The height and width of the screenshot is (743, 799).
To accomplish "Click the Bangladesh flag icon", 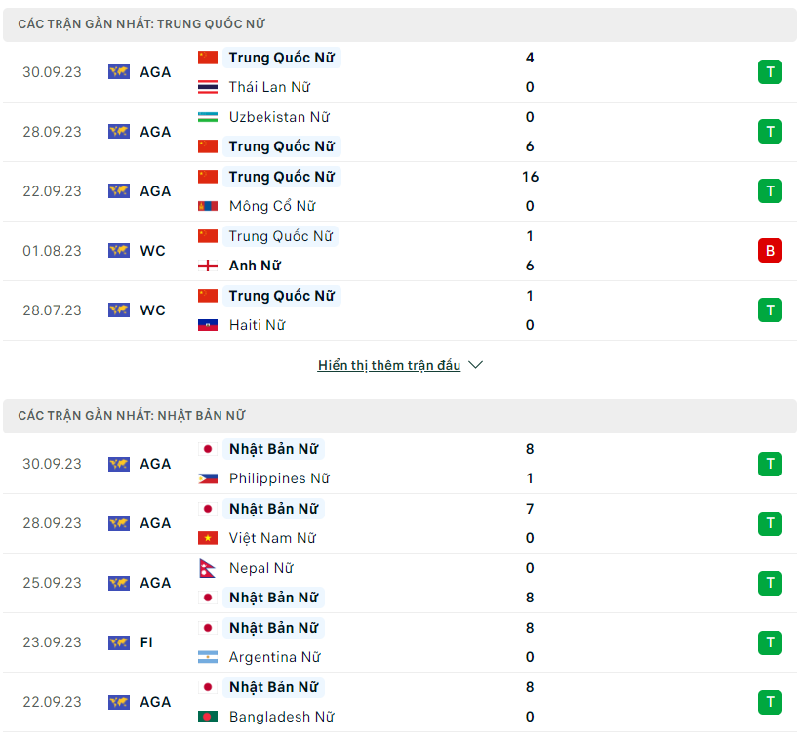I will pyautogui.click(x=208, y=717).
